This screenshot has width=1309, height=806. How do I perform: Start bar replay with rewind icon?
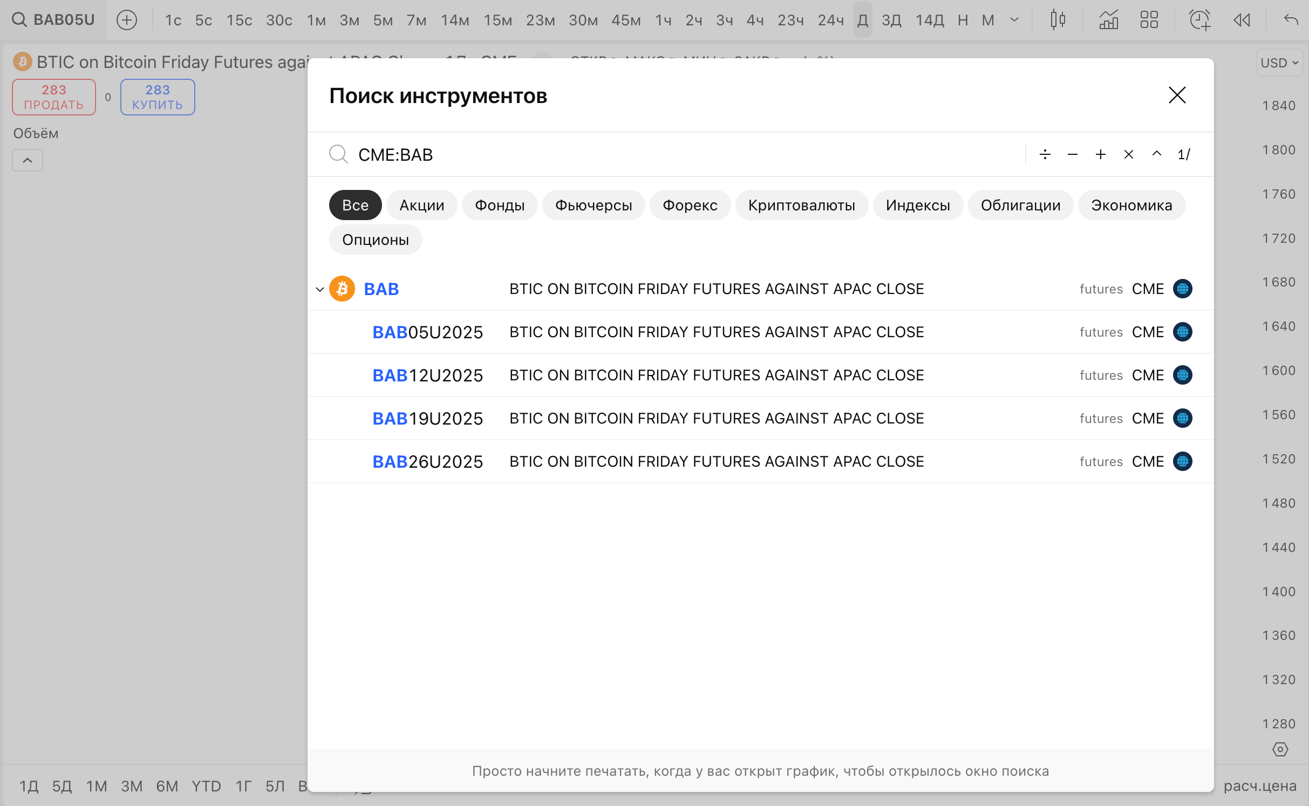(1242, 20)
